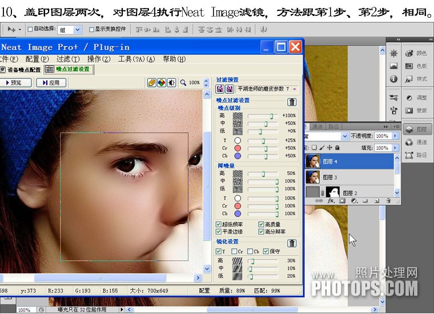
Task: Toggle the 高分辨率 checkbox
Action: pyautogui.click(x=261, y=232)
